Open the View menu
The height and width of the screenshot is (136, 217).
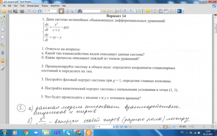[16, 6]
